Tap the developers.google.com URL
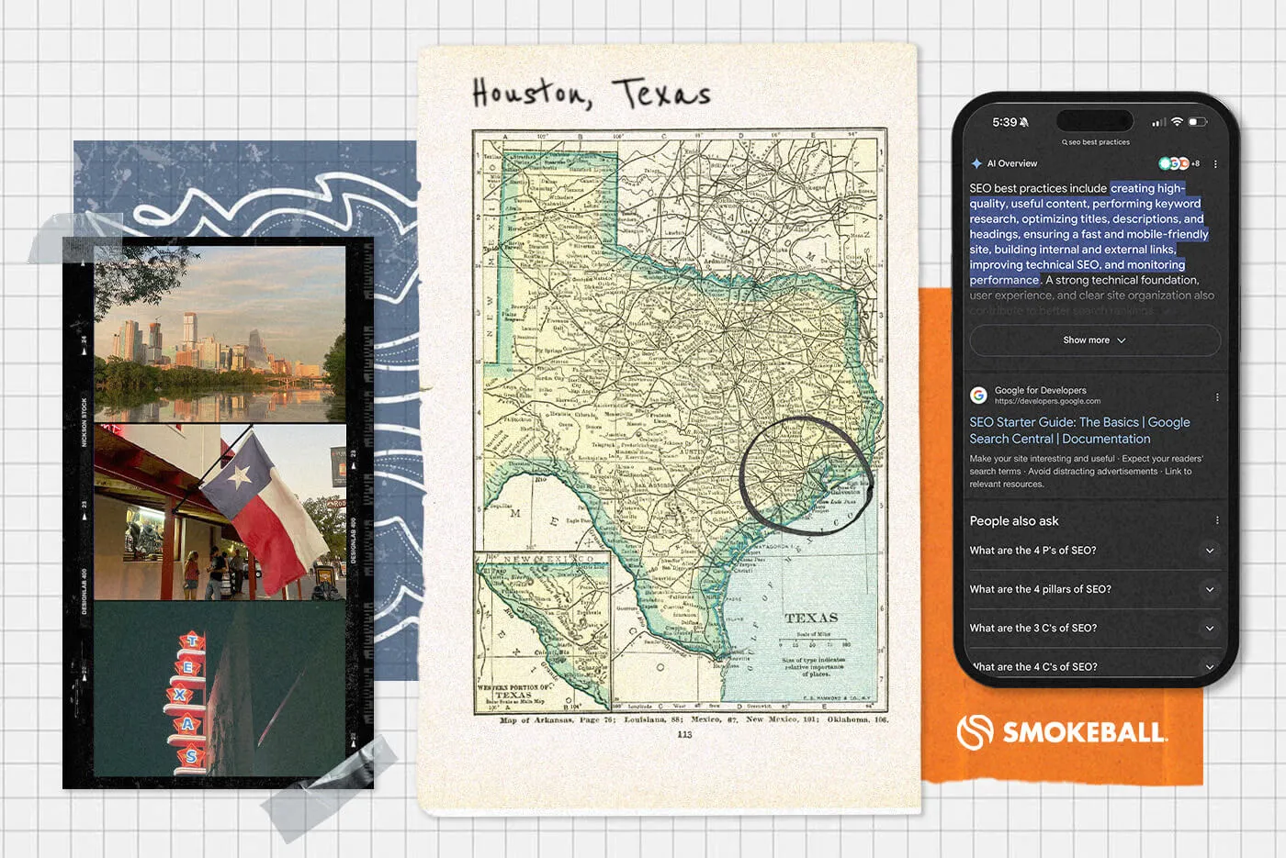The width and height of the screenshot is (1286, 858). pos(1047,401)
